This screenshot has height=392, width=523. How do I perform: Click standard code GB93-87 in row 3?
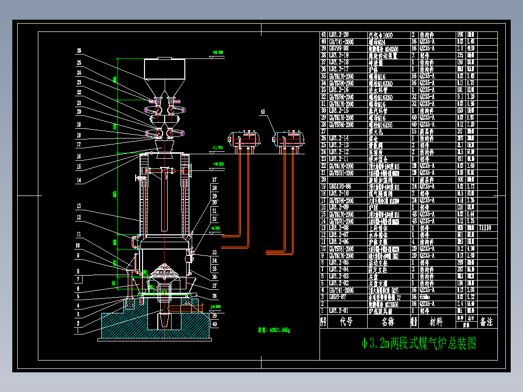tap(338, 297)
